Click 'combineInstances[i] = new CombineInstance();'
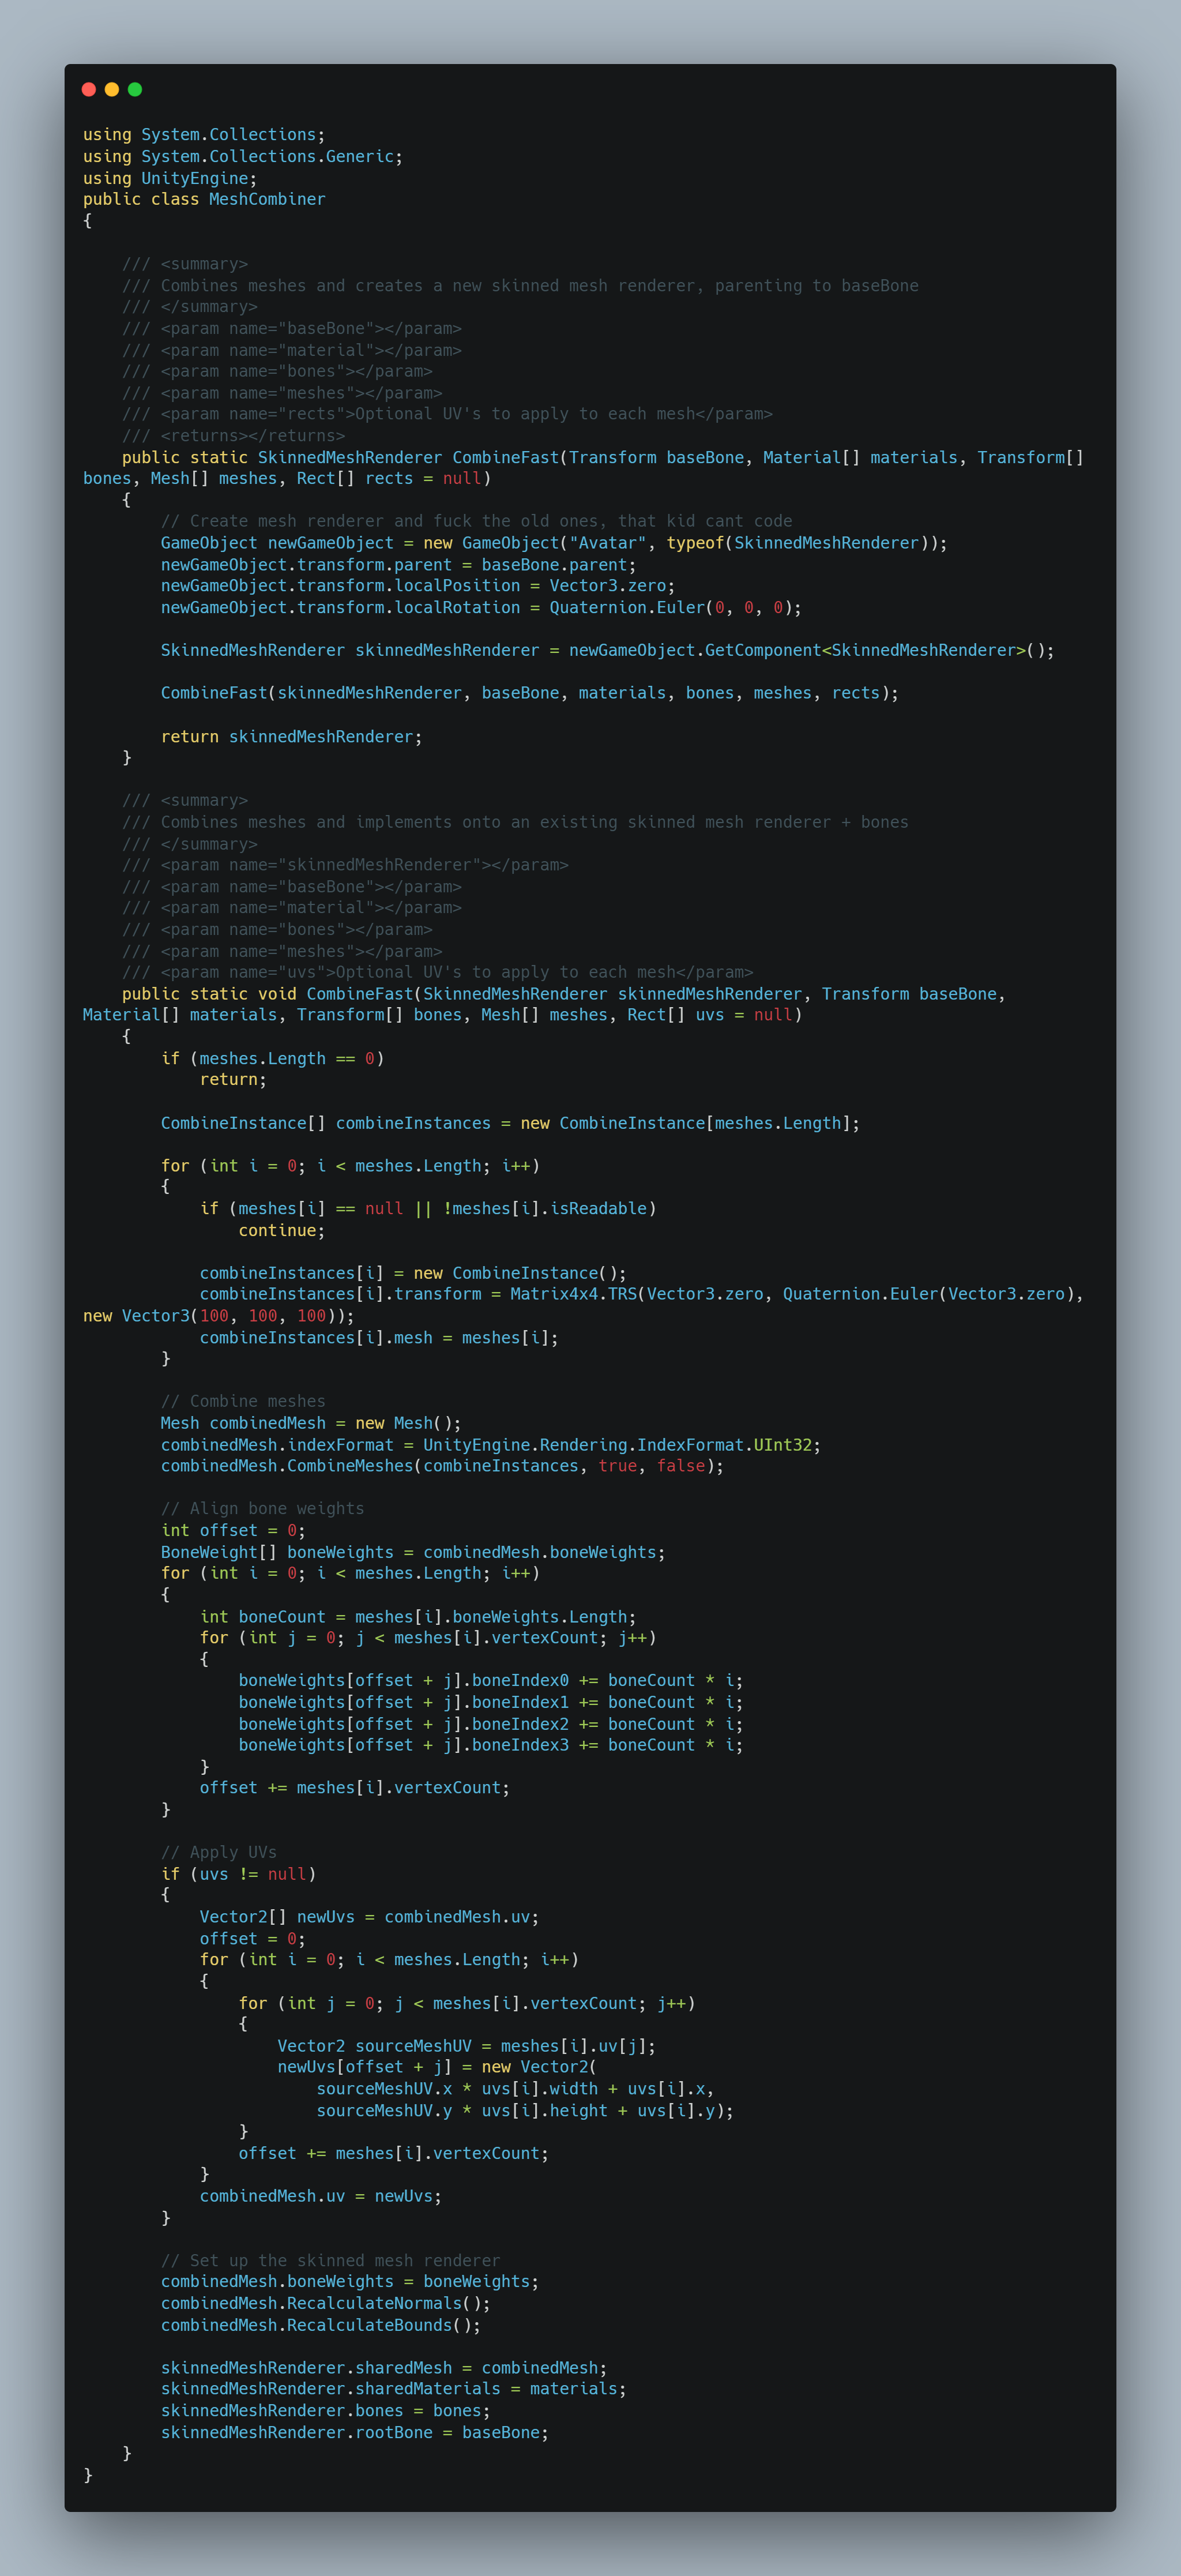 [413, 1273]
